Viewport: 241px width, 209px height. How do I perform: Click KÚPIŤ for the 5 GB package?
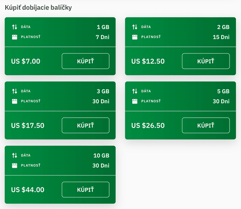(x=206, y=125)
